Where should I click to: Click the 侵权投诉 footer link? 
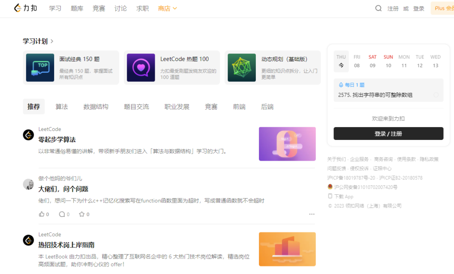(x=359, y=169)
